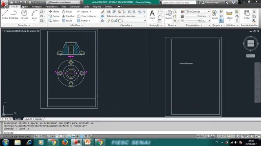The width and height of the screenshot is (261, 146).
Task: Toggle the MODELO space button in status bar
Action: pos(201,136)
